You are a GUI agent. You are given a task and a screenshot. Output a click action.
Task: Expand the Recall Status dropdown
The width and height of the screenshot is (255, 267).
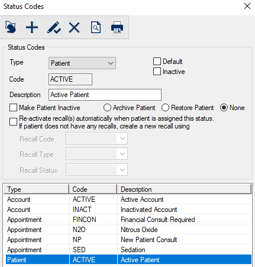(96, 170)
